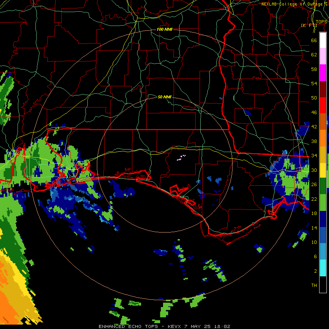Select the dark red legend swatch
Image resolution: width=329 pixels, height=329 pixels.
click(323, 89)
